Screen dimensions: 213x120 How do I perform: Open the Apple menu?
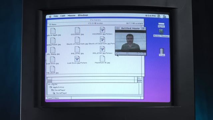(x=50, y=16)
